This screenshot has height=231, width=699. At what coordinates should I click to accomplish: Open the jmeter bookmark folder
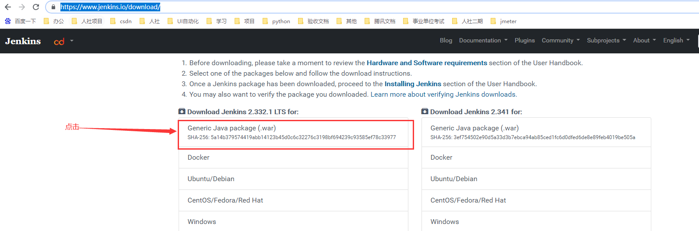(504, 21)
